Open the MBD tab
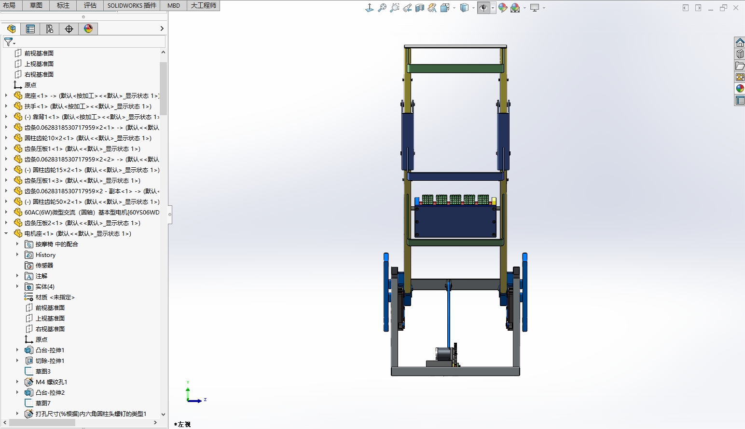 coord(174,5)
